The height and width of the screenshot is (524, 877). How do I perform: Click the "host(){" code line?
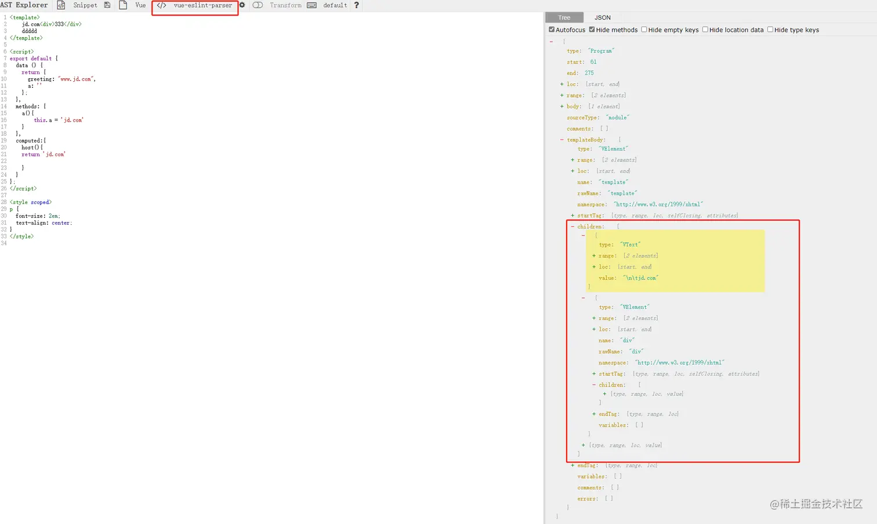[x=32, y=148]
